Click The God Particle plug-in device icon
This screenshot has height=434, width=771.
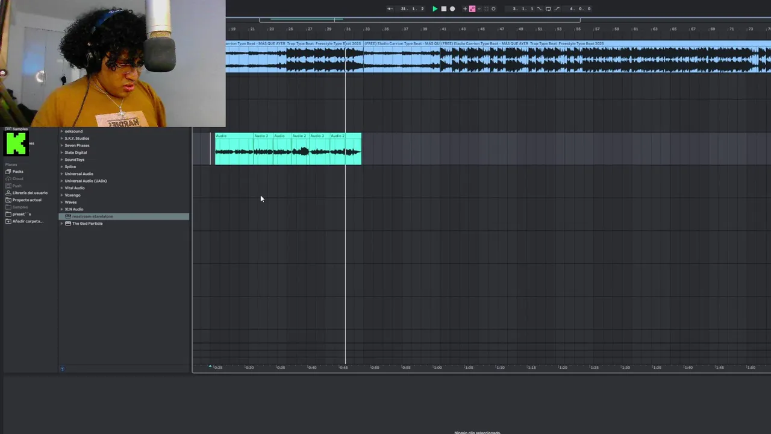68,224
